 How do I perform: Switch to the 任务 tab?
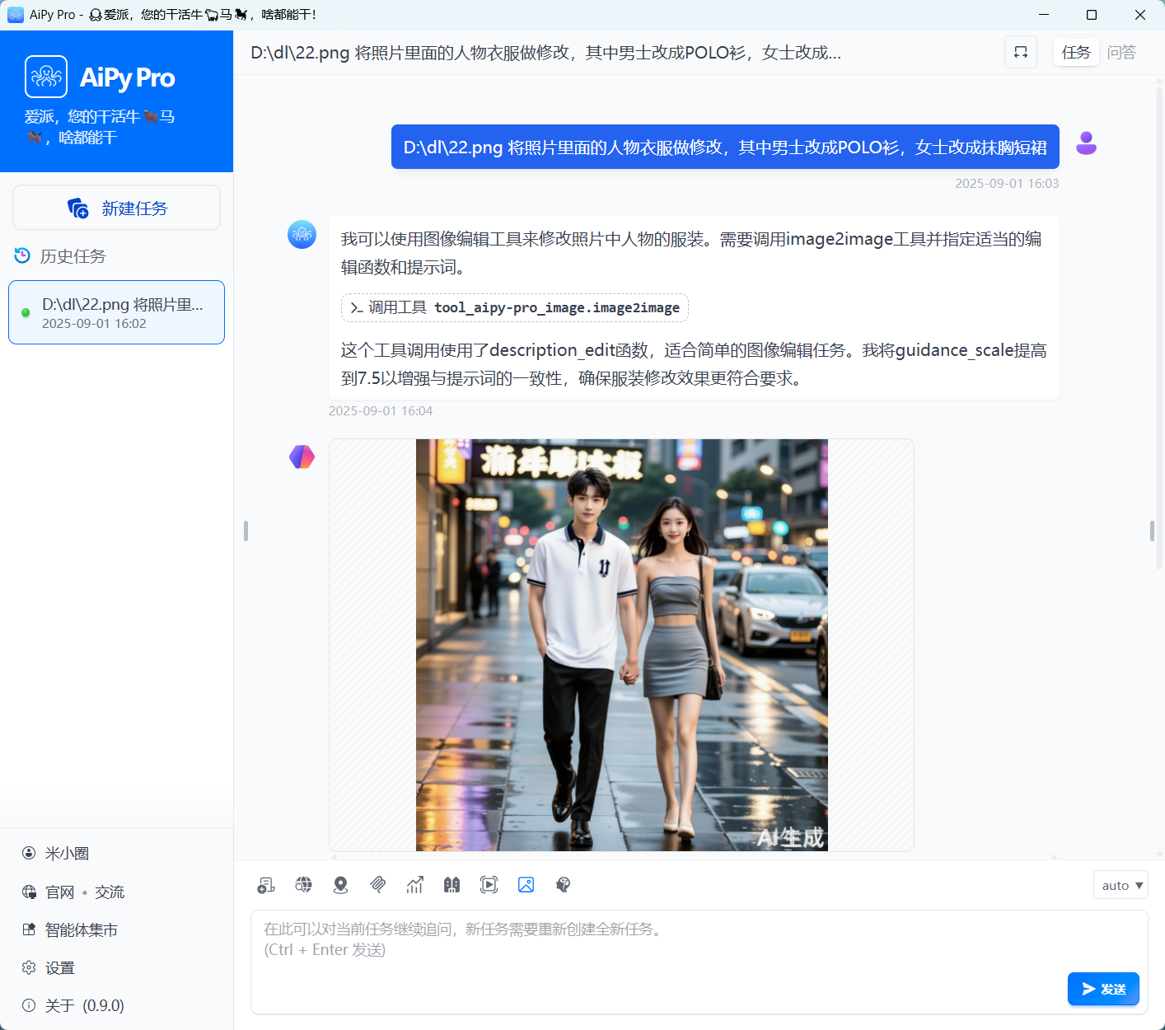pyautogui.click(x=1075, y=53)
